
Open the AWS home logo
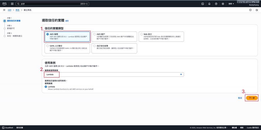click(4, 4)
